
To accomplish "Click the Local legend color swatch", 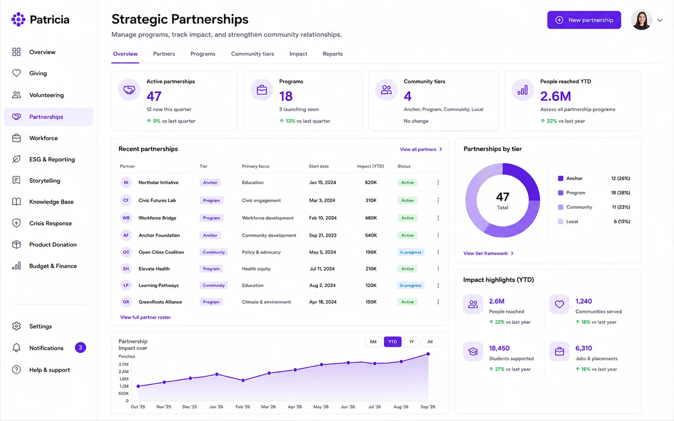I will coord(561,222).
